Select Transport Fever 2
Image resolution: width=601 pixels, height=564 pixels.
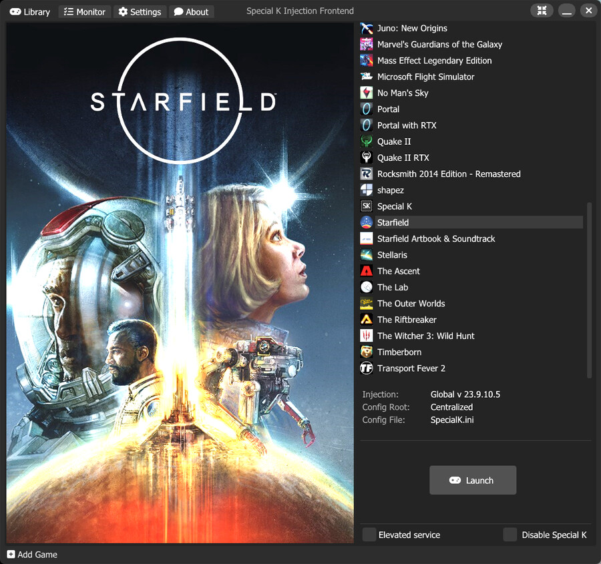(411, 368)
